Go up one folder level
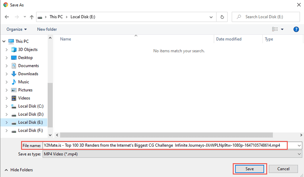Viewport: 304px width, 177px height. (x=32, y=17)
